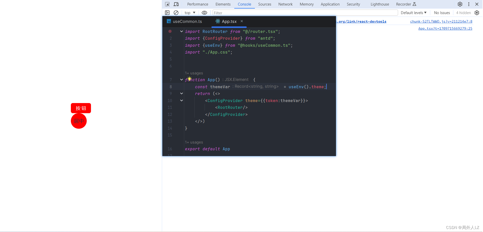Switch to useCommon.ts editor tab
Image resolution: width=483 pixels, height=232 pixels.
coord(184,21)
